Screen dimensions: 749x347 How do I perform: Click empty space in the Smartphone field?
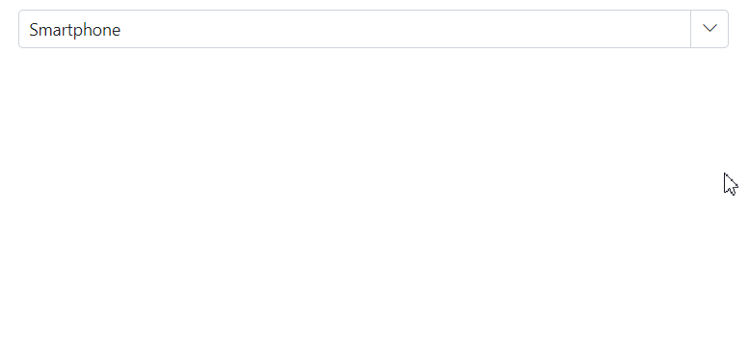[406, 29]
